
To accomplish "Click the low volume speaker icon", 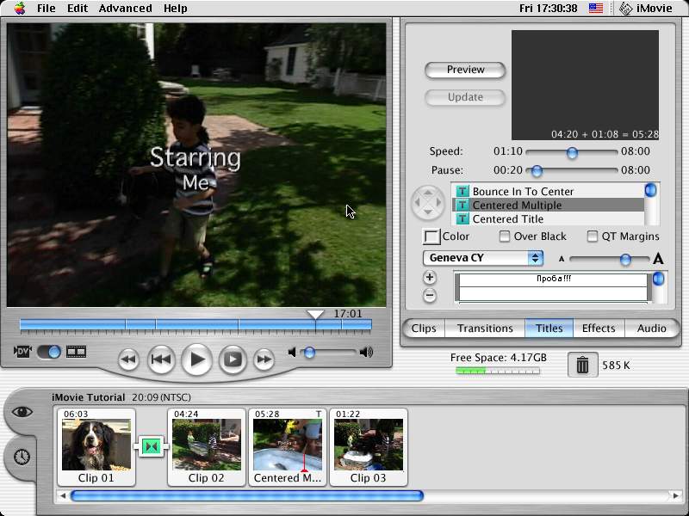I will (x=292, y=352).
